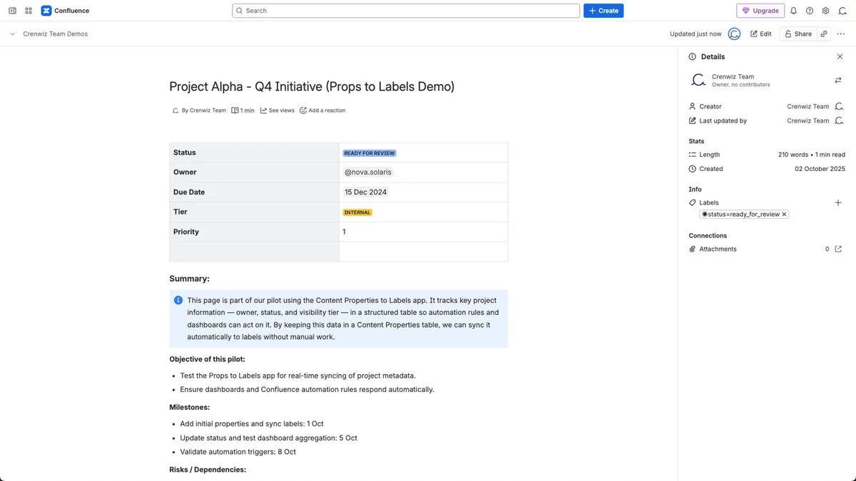Remove the status=ready_for_review label

point(785,214)
